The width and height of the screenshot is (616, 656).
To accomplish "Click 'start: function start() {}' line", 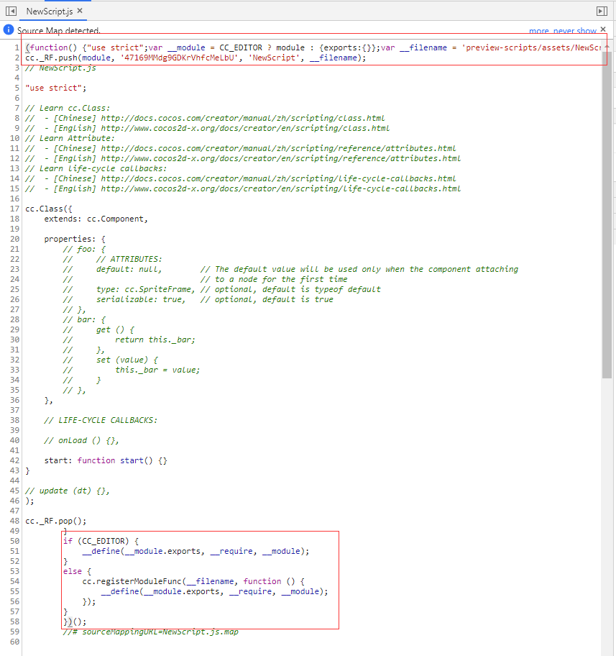I will coord(106,460).
